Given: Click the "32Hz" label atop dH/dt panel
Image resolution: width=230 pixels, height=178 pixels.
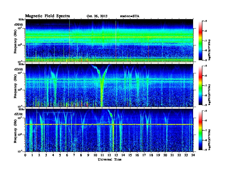Looking at the screenshot, I should 21,19.
